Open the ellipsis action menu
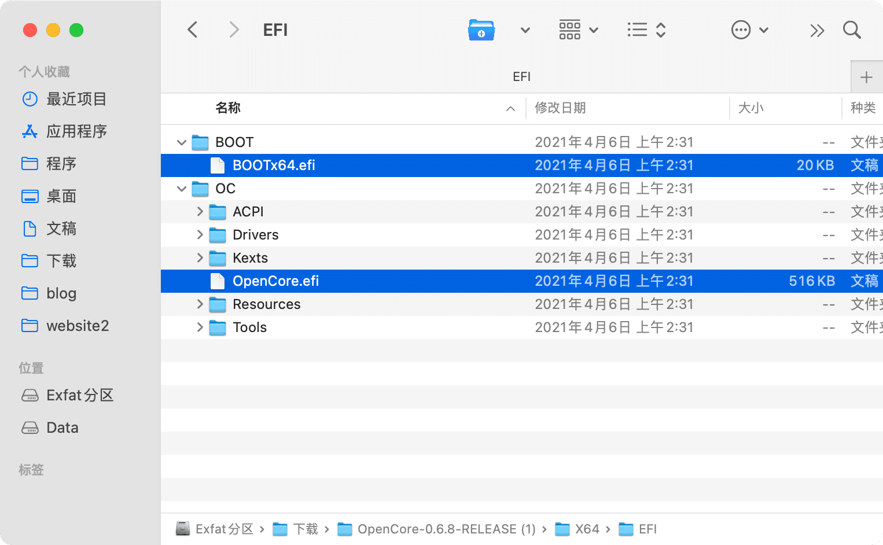 point(749,30)
